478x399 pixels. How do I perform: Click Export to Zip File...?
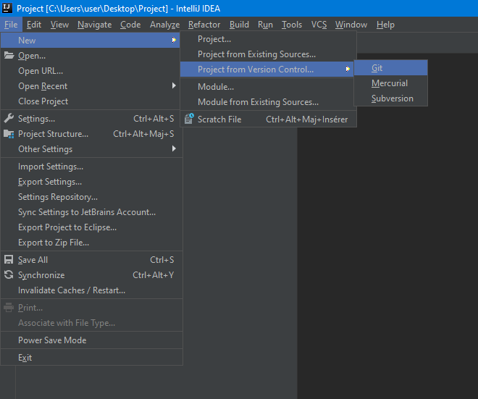click(x=91, y=243)
